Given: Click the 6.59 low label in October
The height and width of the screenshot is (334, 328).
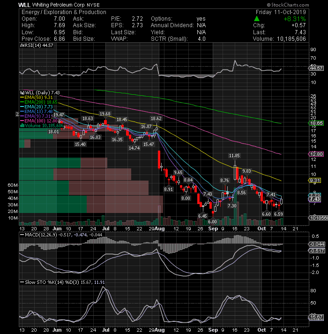Looking at the screenshot, I should click(x=278, y=214).
